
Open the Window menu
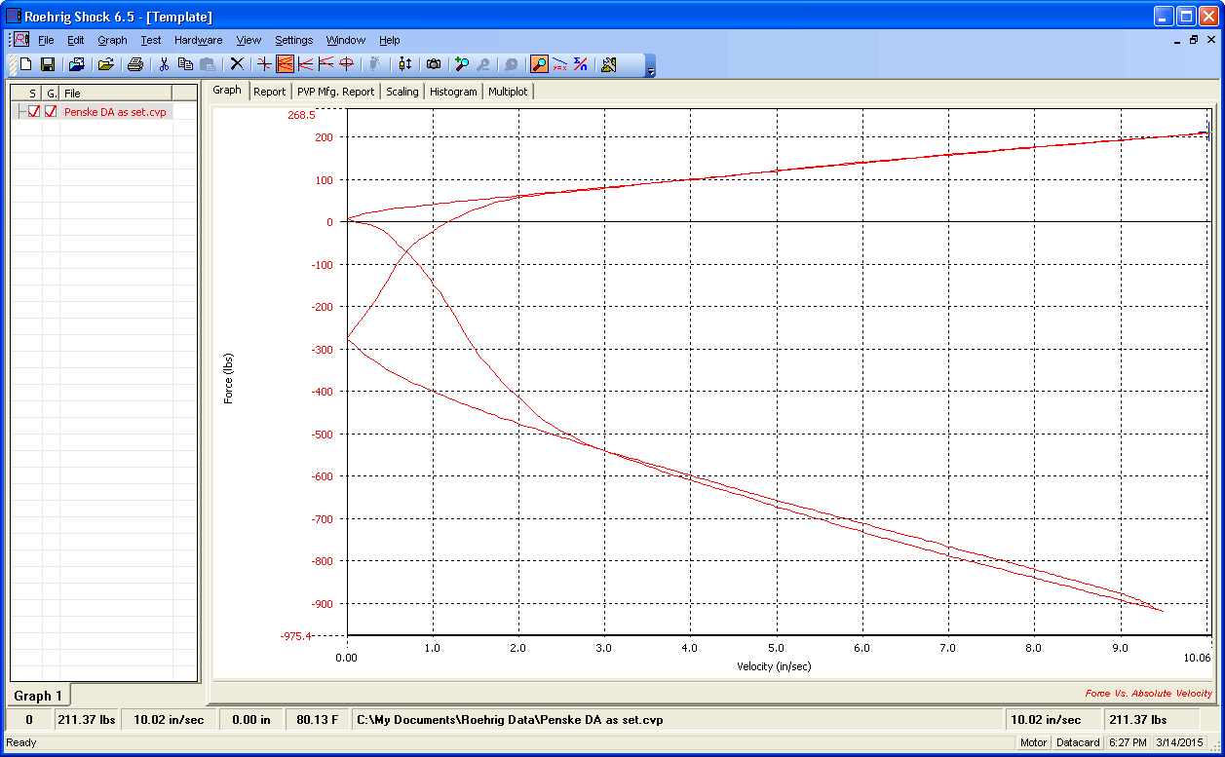[x=345, y=40]
